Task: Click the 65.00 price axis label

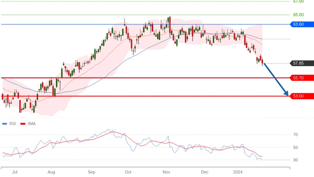Action: coord(298,15)
